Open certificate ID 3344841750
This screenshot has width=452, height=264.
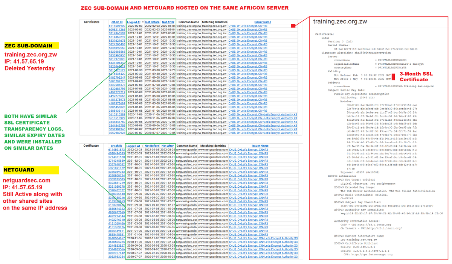117,121
